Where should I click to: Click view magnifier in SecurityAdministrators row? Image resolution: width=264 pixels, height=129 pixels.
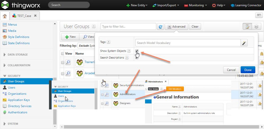click(106, 85)
